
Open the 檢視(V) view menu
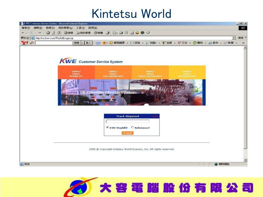tap(50, 28)
